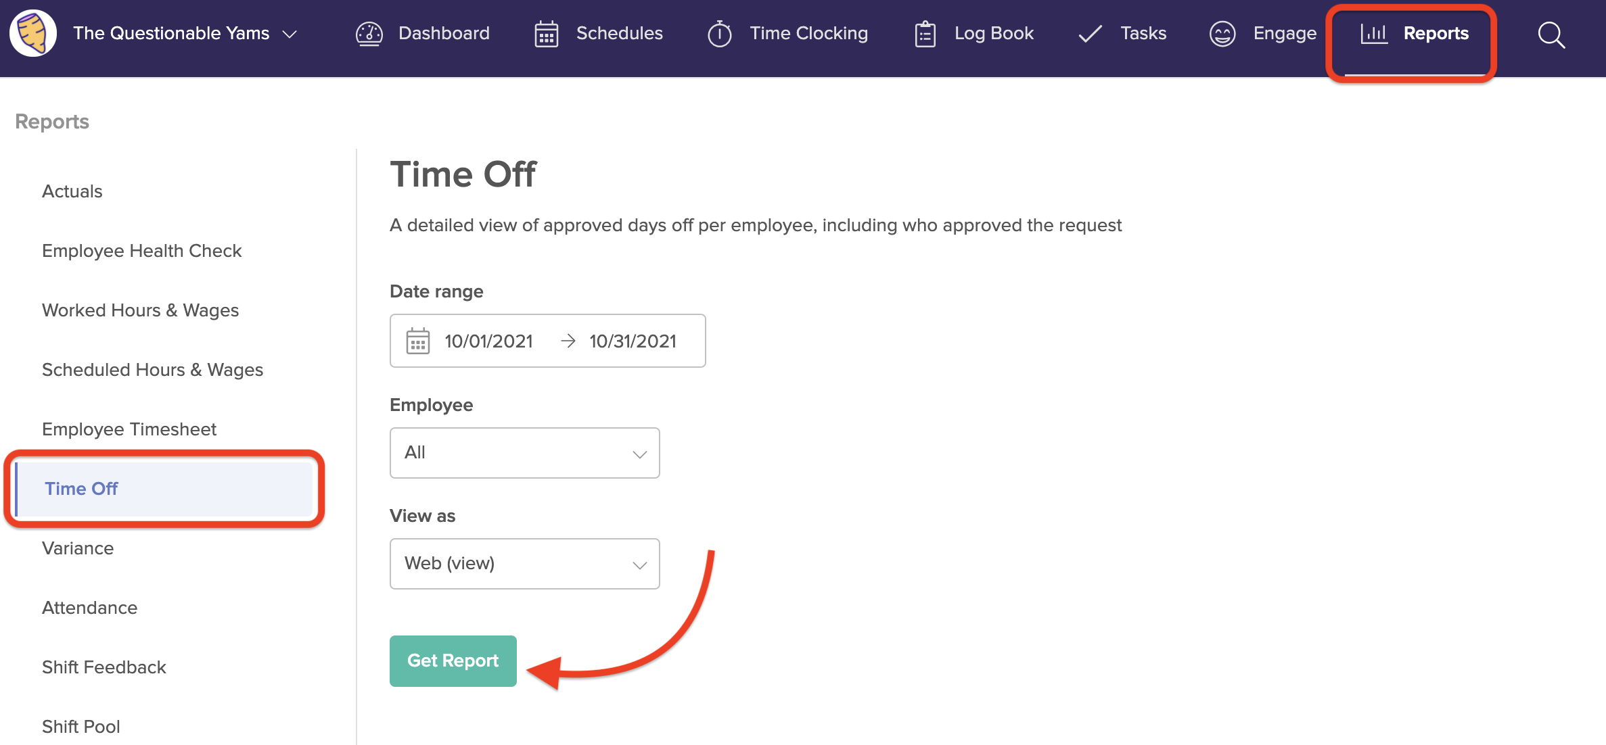1606x745 pixels.
Task: Click the start date field showing 10/01/2021
Action: (488, 341)
